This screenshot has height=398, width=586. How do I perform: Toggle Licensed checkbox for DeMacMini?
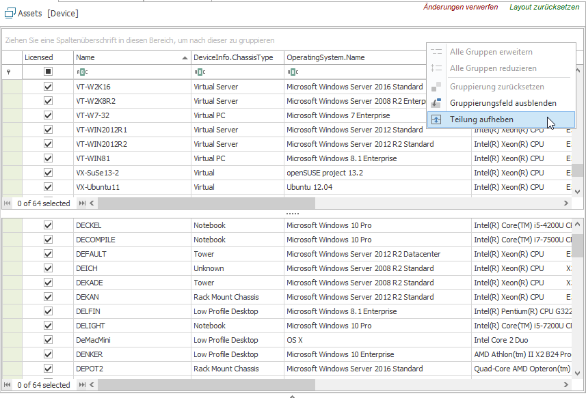click(48, 340)
